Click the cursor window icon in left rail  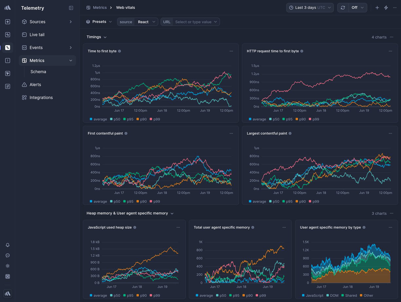tap(8, 73)
